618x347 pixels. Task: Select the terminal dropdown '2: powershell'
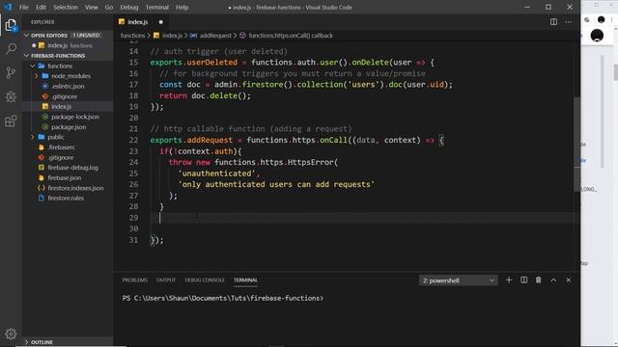(x=458, y=280)
